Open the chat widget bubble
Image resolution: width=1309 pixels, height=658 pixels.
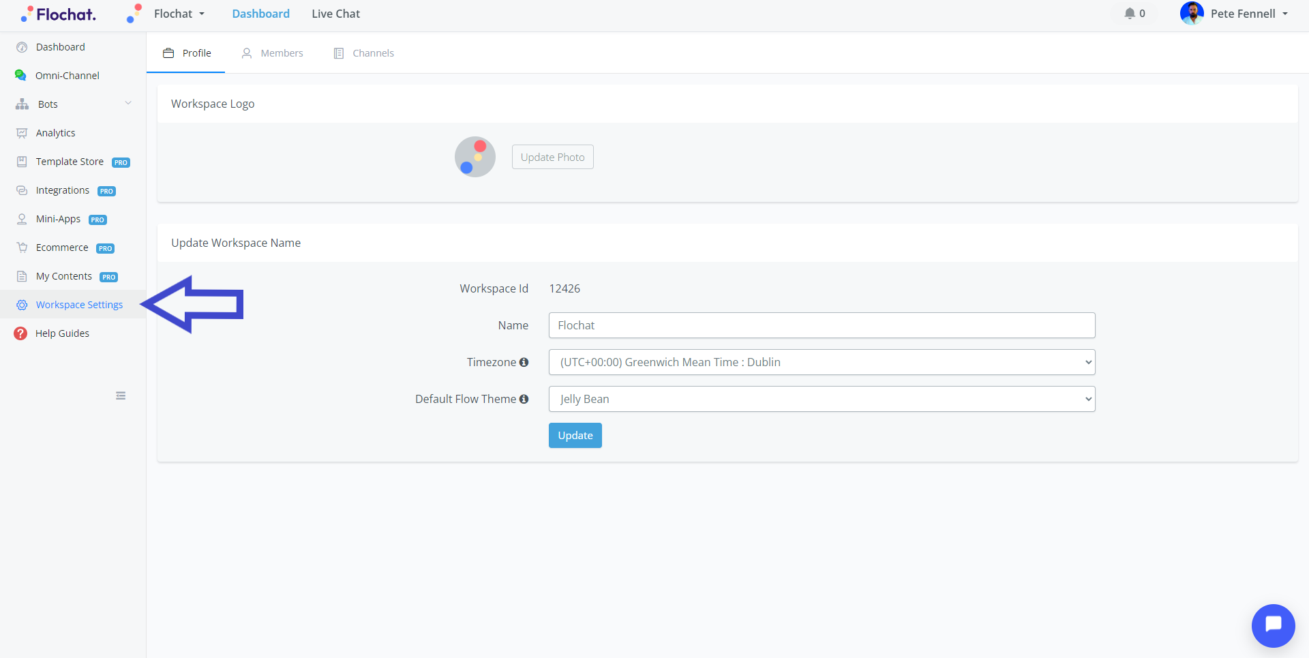tap(1273, 625)
